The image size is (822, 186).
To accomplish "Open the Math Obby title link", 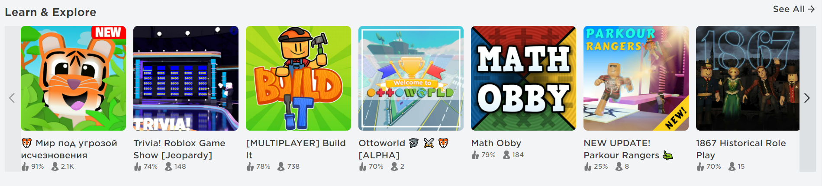I will pos(496,143).
